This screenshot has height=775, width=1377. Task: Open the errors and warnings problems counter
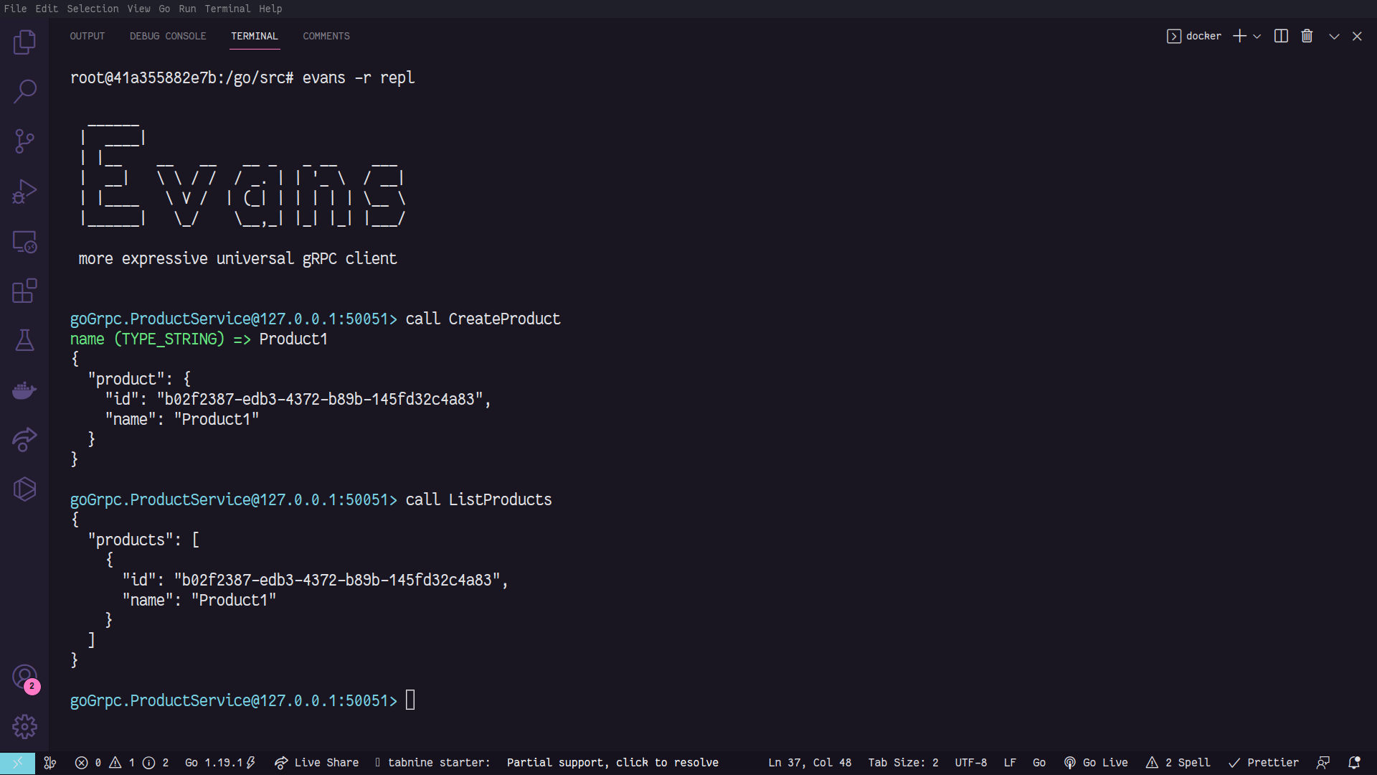pos(122,763)
